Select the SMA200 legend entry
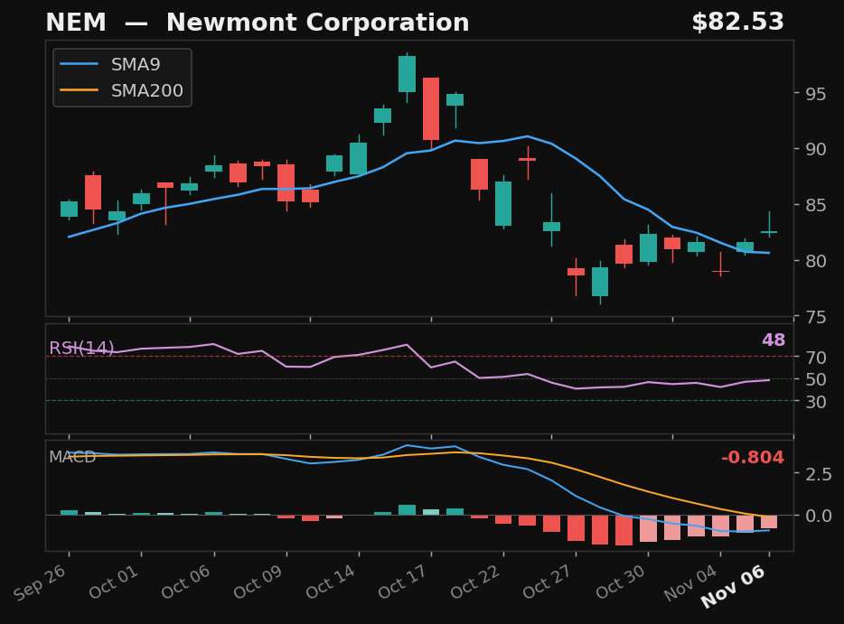 coord(122,90)
